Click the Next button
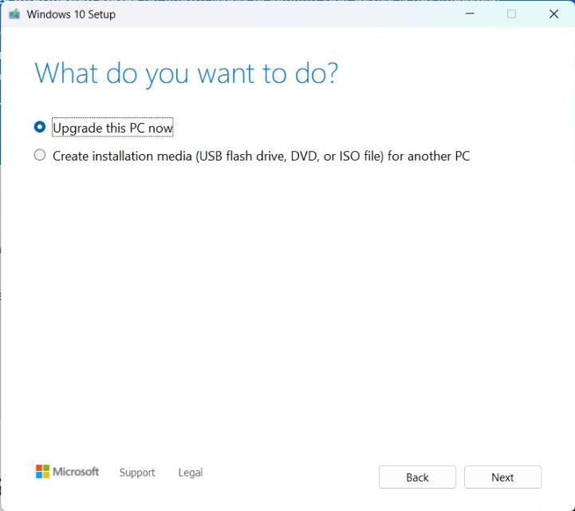 502,477
